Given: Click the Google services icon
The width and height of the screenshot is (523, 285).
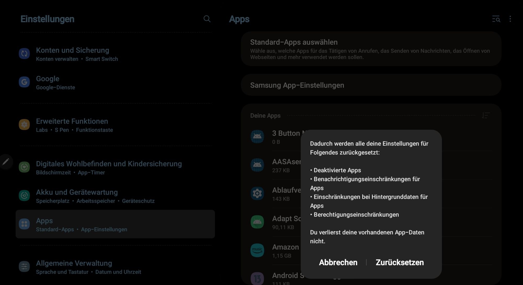Looking at the screenshot, I should click(24, 82).
